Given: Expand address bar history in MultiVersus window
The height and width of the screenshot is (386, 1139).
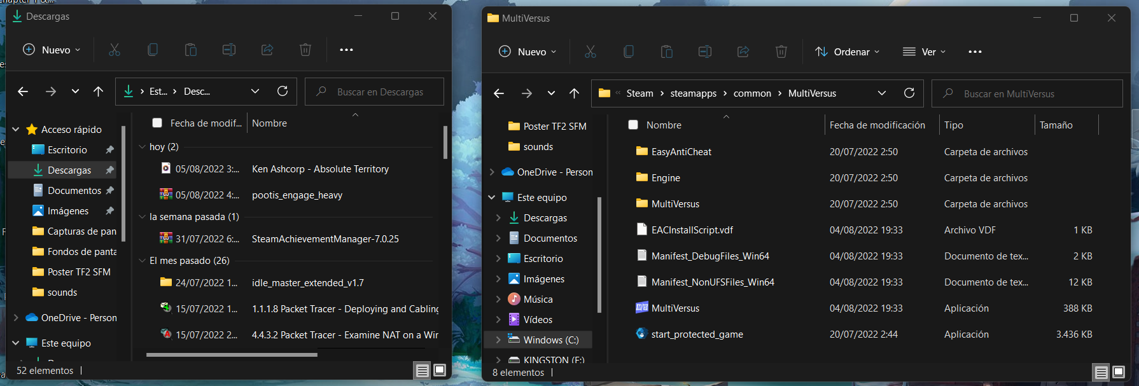Looking at the screenshot, I should coord(882,93).
